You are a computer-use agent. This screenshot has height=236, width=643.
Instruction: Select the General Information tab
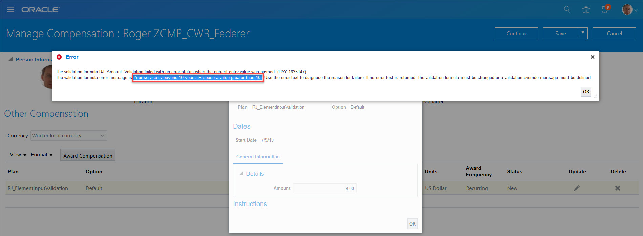[258, 157]
